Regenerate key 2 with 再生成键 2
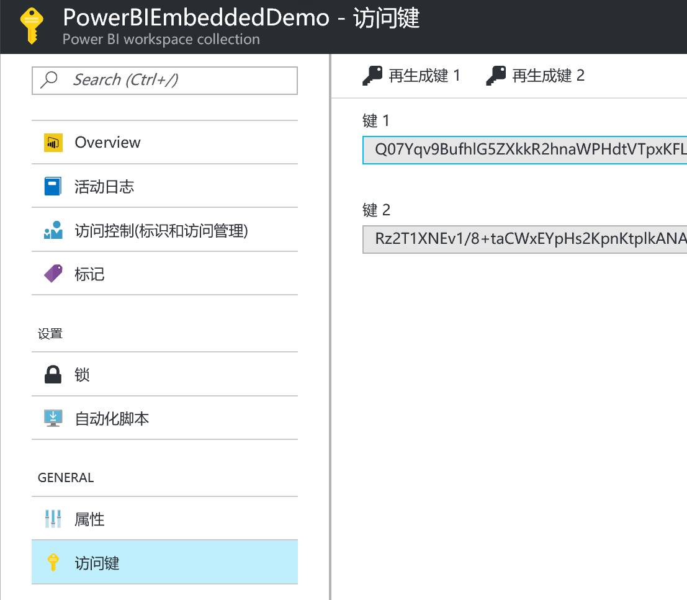687x600 pixels. pyautogui.click(x=536, y=75)
